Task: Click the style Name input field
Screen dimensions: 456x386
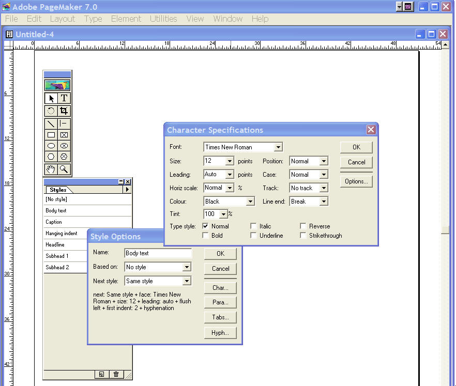Action: (x=158, y=253)
